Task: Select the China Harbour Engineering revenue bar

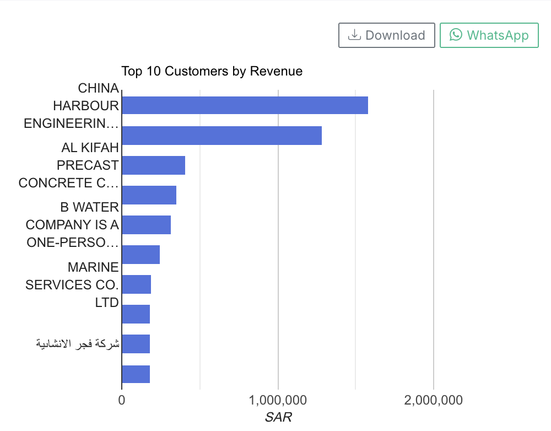Action: pyautogui.click(x=245, y=105)
